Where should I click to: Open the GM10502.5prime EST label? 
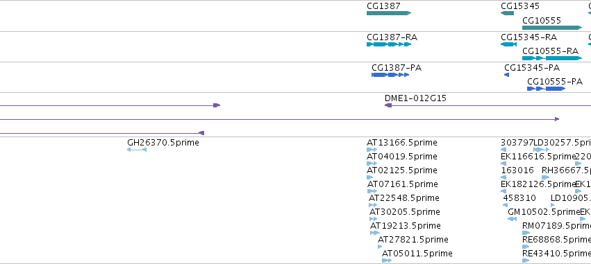pos(544,212)
